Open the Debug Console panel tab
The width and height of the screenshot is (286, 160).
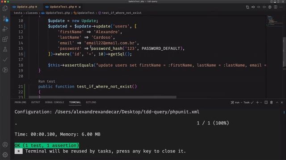(55, 102)
